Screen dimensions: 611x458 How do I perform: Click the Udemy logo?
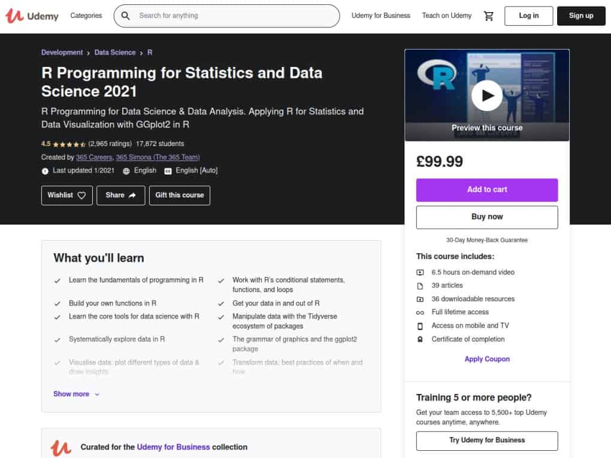[x=32, y=16]
